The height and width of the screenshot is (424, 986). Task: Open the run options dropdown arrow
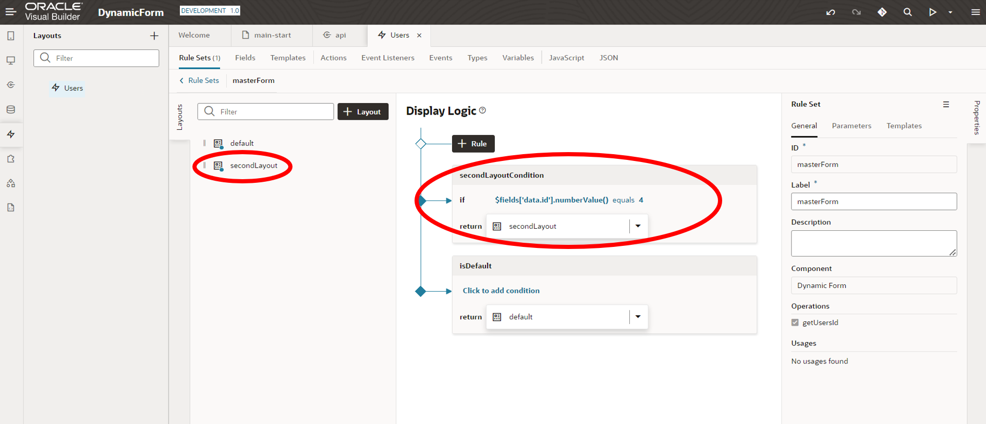950,13
